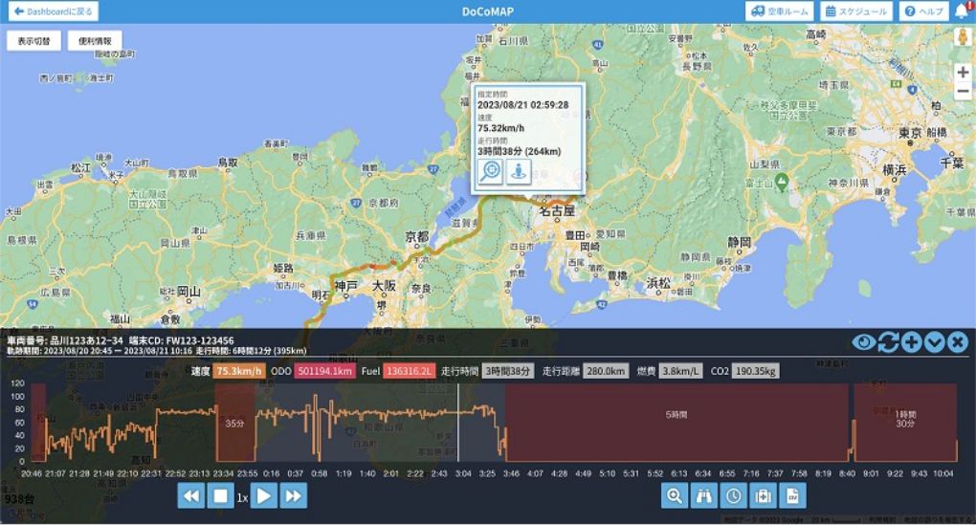The image size is (976, 525).
Task: Close the trajectory panel with X icon
Action: [958, 341]
